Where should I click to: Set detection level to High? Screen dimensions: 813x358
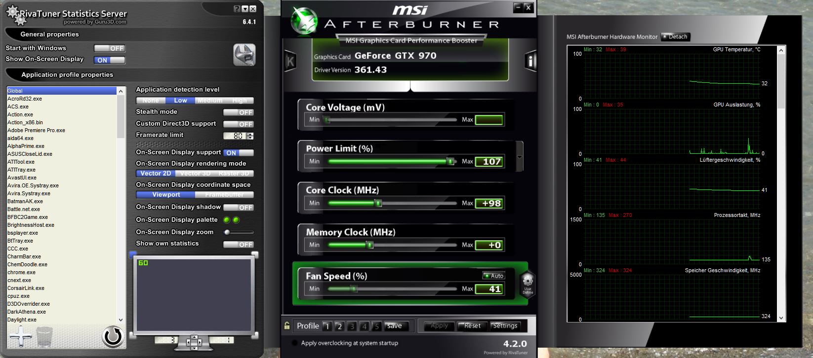(240, 101)
